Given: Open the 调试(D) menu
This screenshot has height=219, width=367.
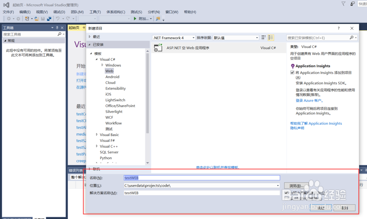Looking at the screenshot, I should pyautogui.click(x=59, y=12).
